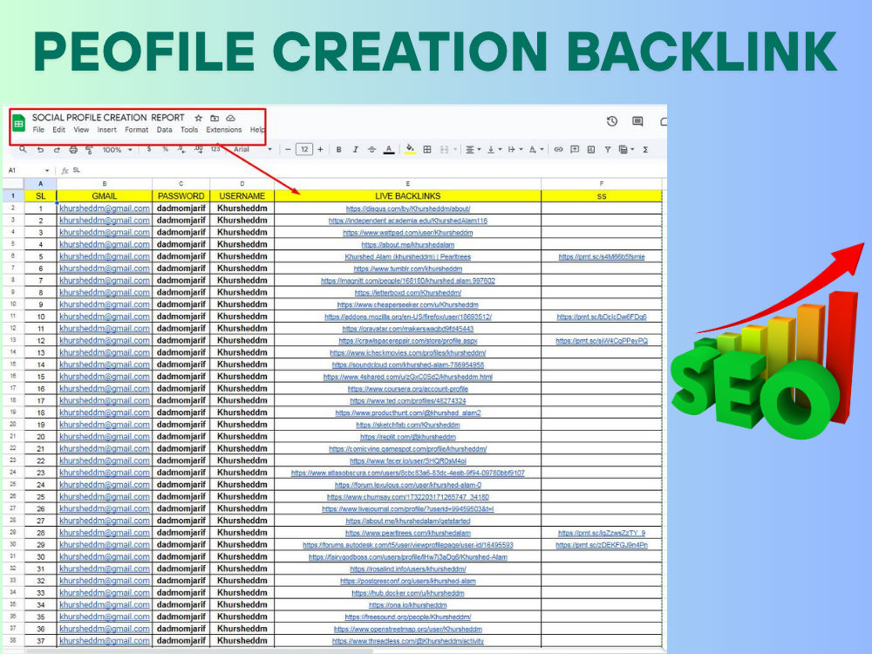
Task: Format as currency with dollar icon
Action: click(x=149, y=149)
